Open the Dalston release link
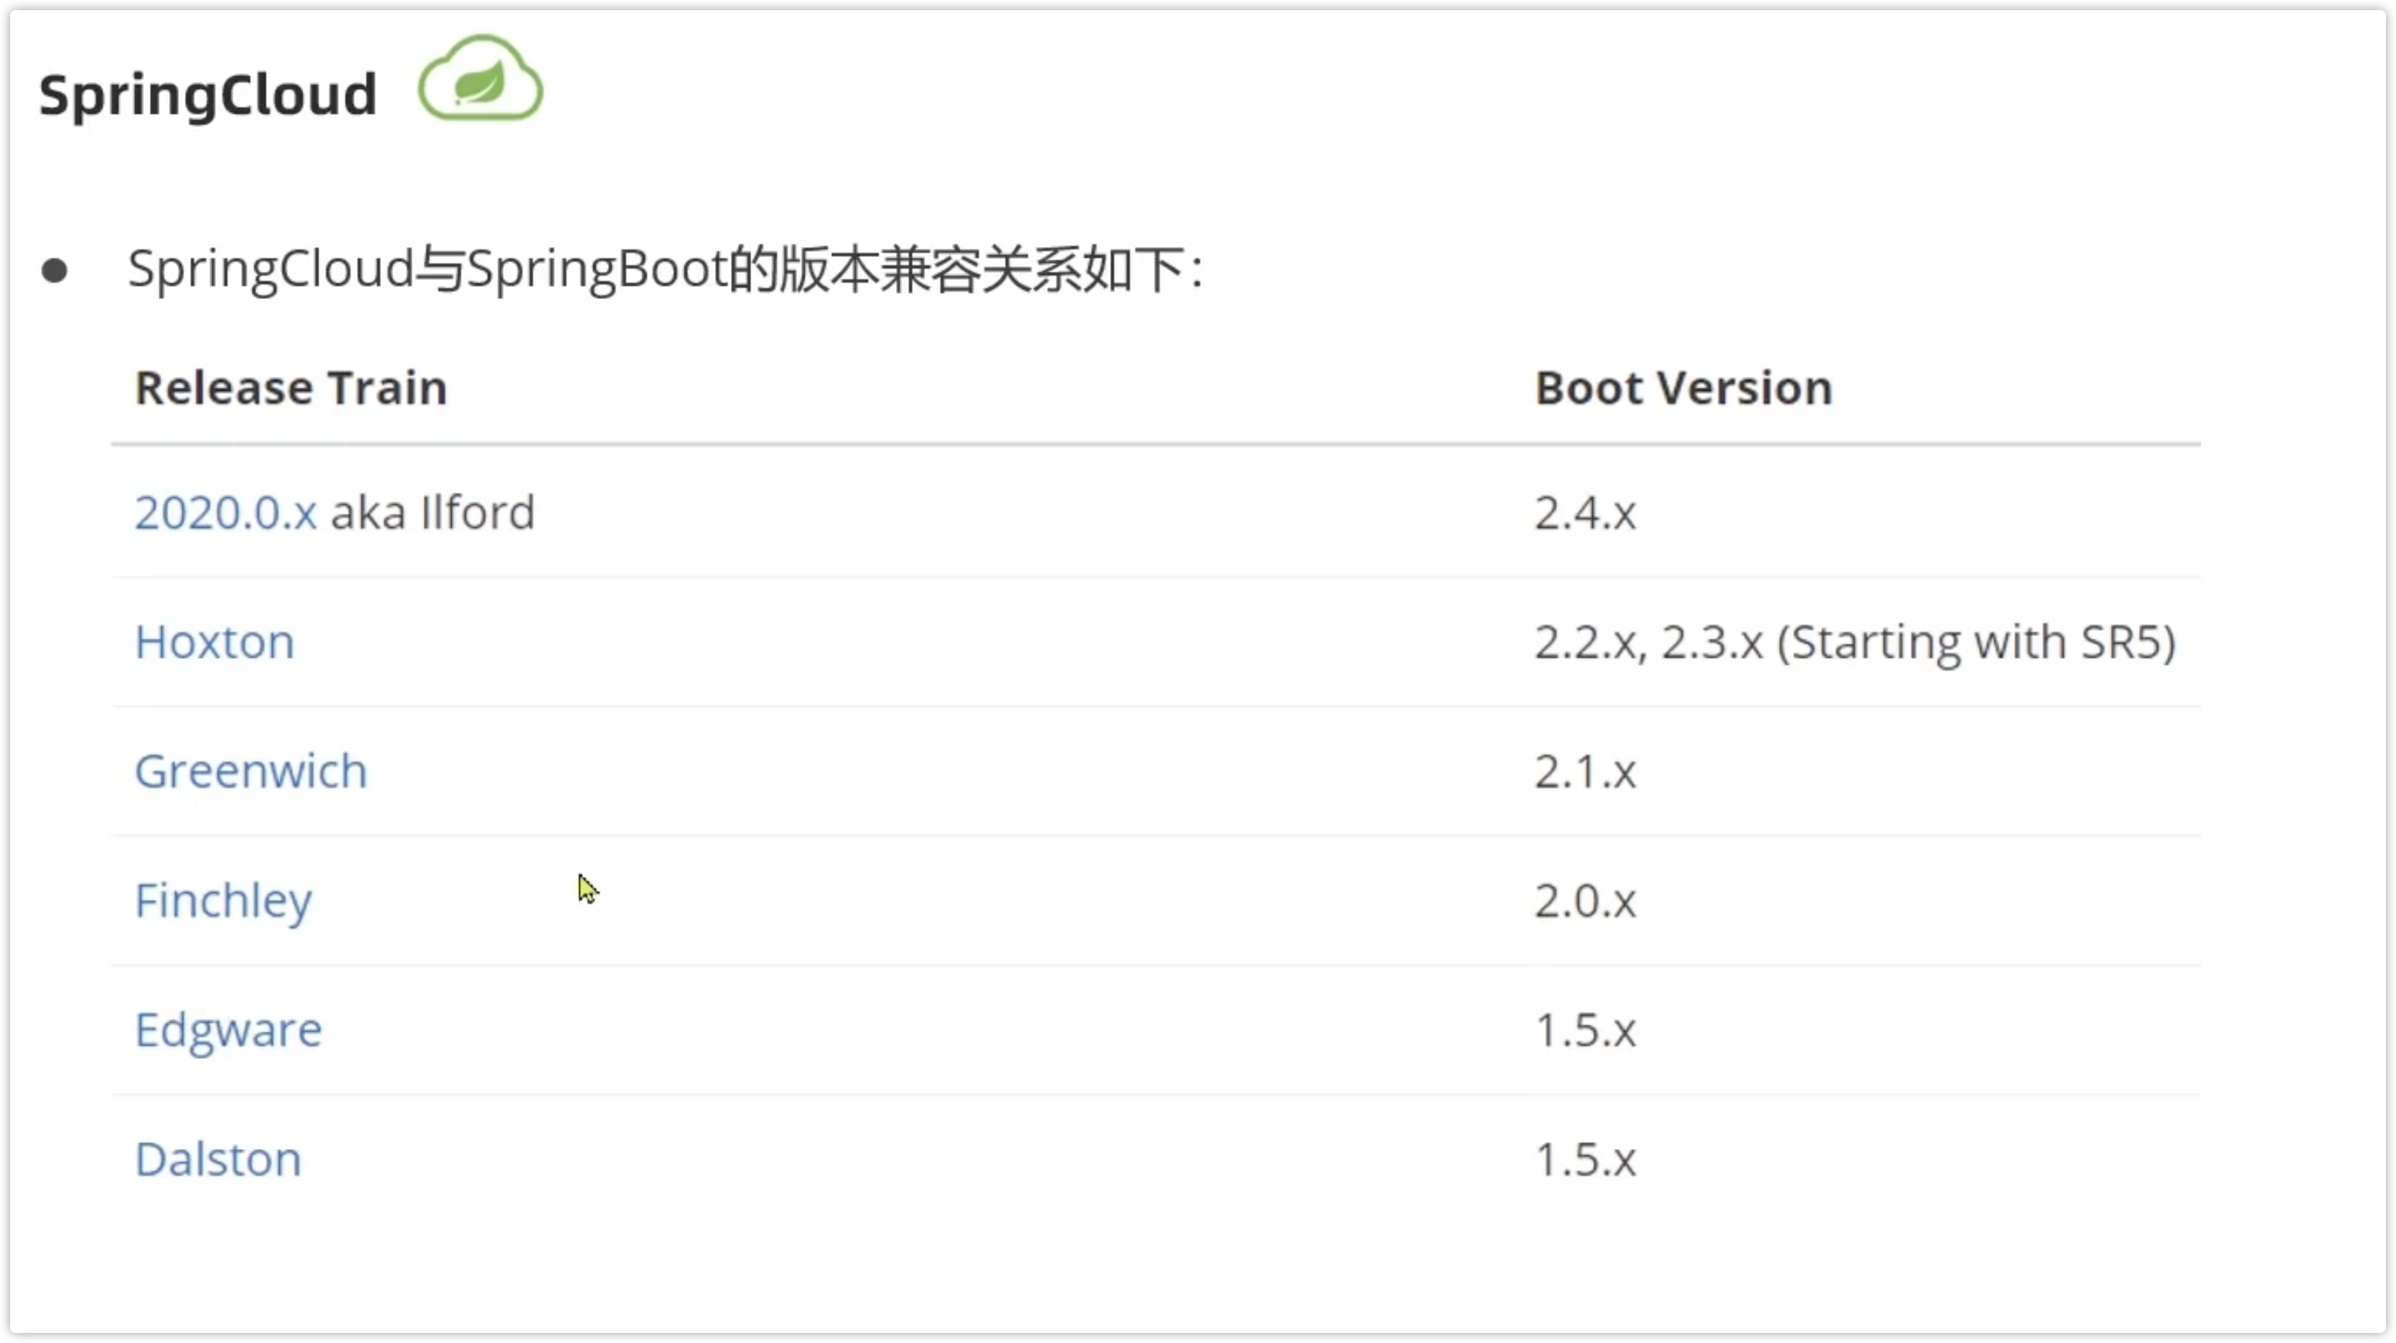2396x1343 pixels. pos(219,1160)
